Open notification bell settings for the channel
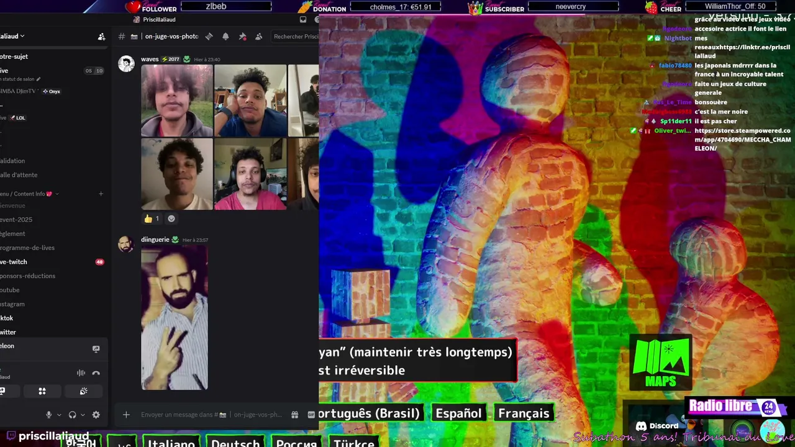This screenshot has height=447, width=795. pyautogui.click(x=225, y=37)
